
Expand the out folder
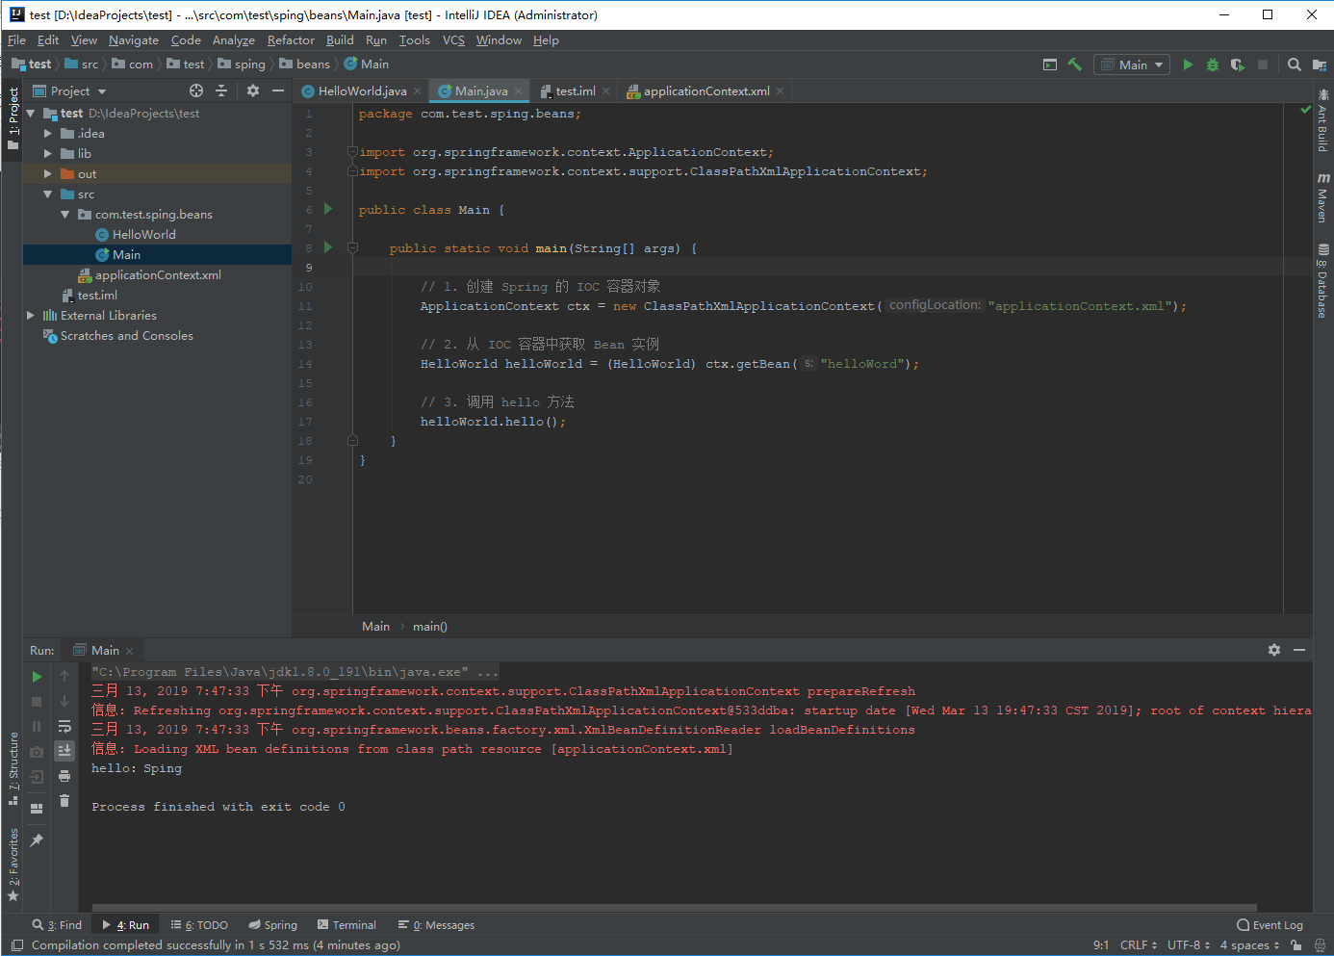click(48, 174)
